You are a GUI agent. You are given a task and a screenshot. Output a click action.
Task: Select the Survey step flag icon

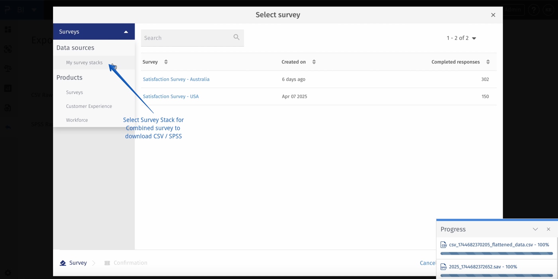click(x=63, y=263)
